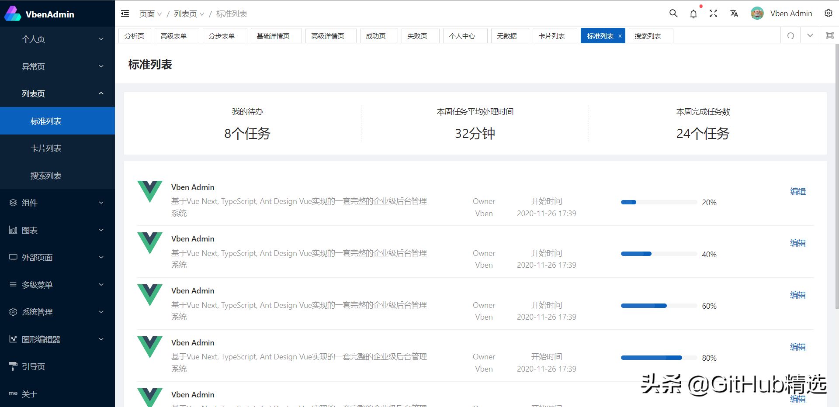
Task: Open global search with the magnifier icon
Action: coord(673,14)
